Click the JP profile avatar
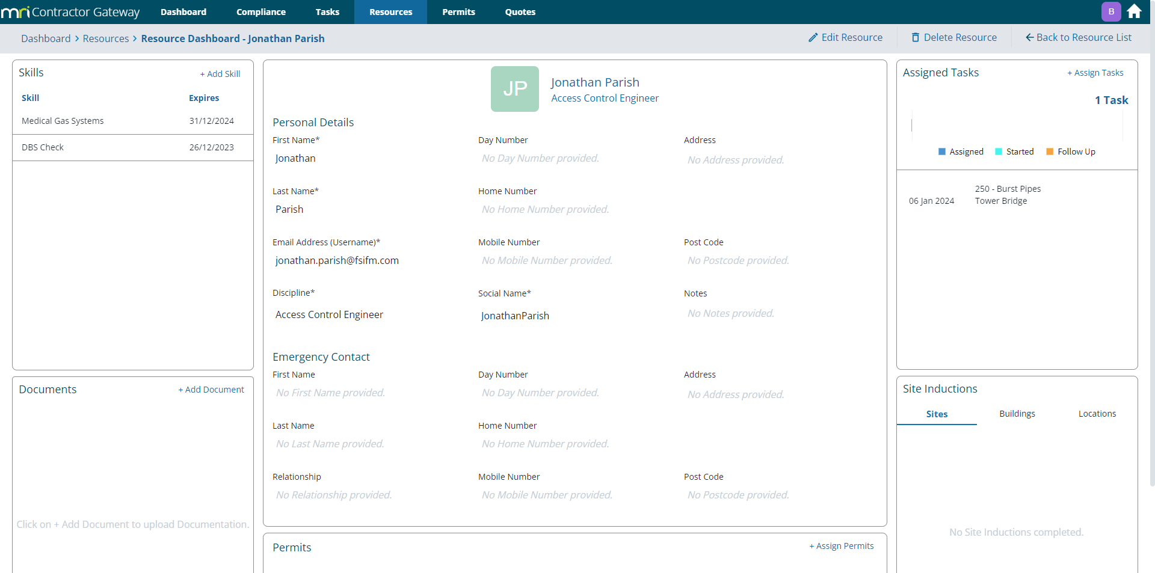Image resolution: width=1155 pixels, height=573 pixels. (x=515, y=89)
